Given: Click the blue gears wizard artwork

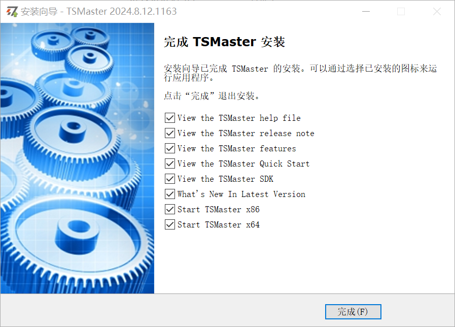Looking at the screenshot, I should click(x=77, y=158).
